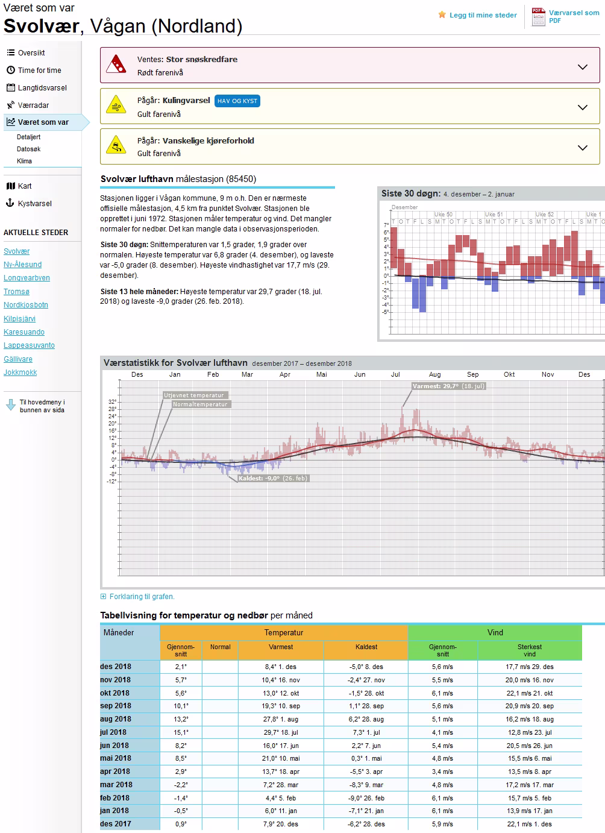Open Langtidsvarsel forecast page
Viewport: 605px width, 833px height.
tap(42, 88)
